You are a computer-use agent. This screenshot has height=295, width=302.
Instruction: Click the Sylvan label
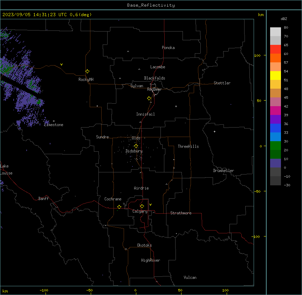137,86
